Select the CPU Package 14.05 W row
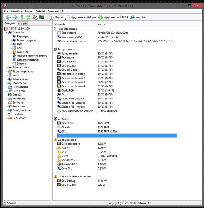The image size is (204, 208). tap(117, 181)
